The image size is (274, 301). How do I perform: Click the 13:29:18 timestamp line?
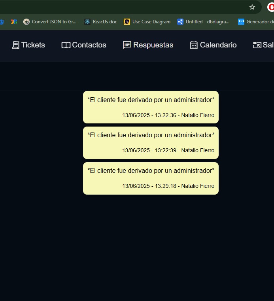[168, 186]
